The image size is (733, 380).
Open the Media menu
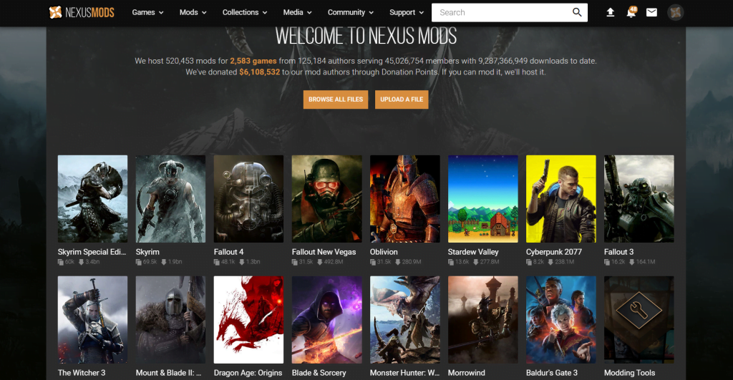pyautogui.click(x=297, y=12)
